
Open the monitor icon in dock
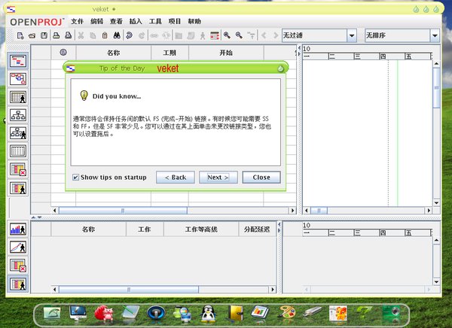(78, 313)
